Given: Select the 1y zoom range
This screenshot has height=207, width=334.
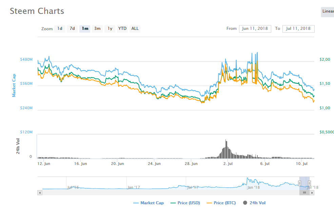Looking at the screenshot, I should (110, 29).
